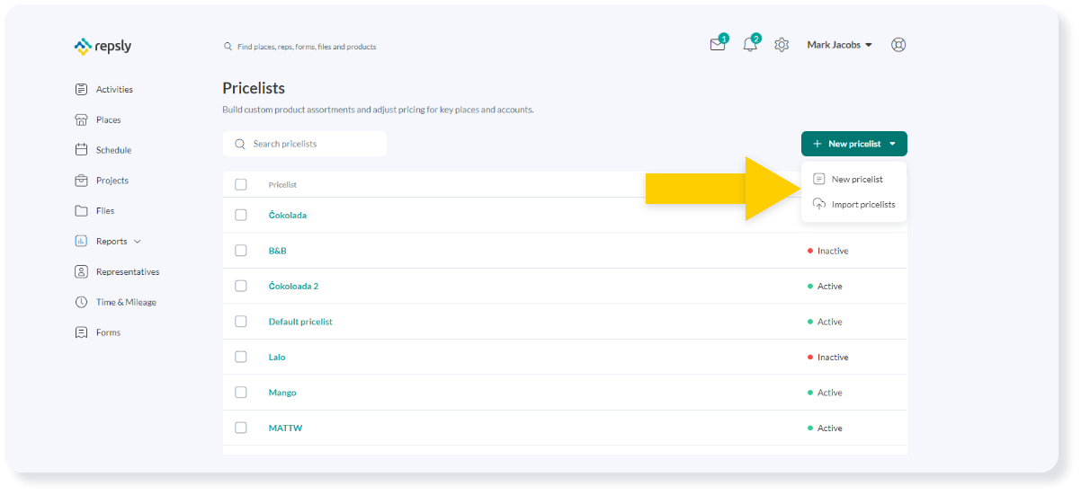
Task: Click Active status in MATTW row
Action: pos(825,428)
